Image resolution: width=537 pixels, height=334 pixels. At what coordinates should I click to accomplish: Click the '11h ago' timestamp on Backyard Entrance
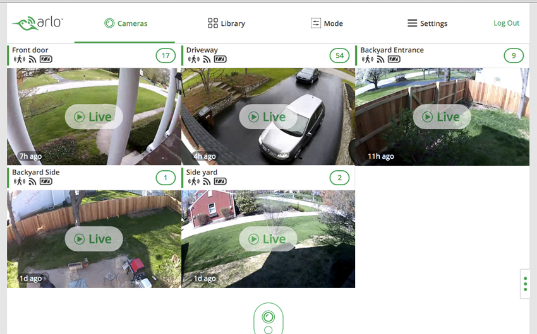[x=381, y=156]
